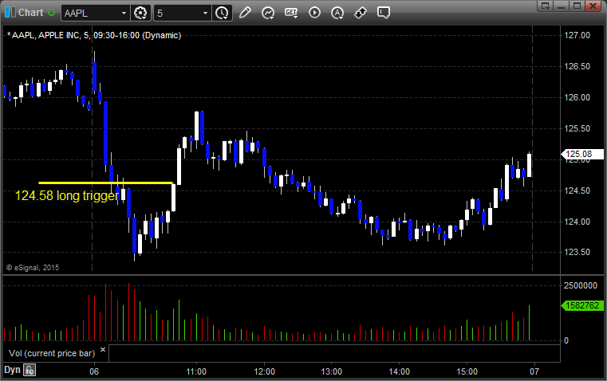
Task: Click the 15:00 time axis label
Action: click(467, 371)
